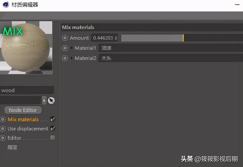This screenshot has height=167, width=243.
Task: Minimize the 材质编辑器 window
Action: [237, 5]
